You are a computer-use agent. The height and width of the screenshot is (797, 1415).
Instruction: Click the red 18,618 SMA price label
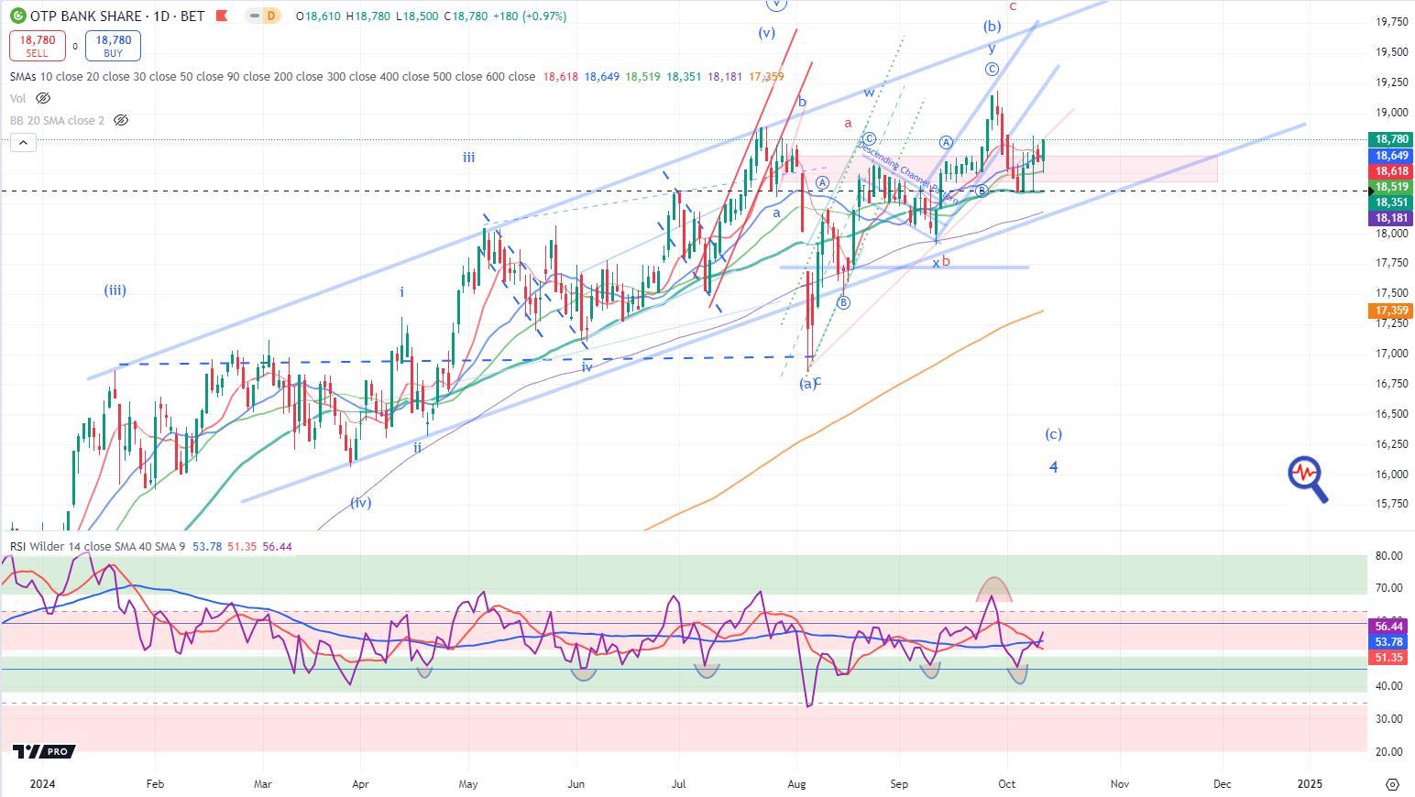click(1392, 171)
